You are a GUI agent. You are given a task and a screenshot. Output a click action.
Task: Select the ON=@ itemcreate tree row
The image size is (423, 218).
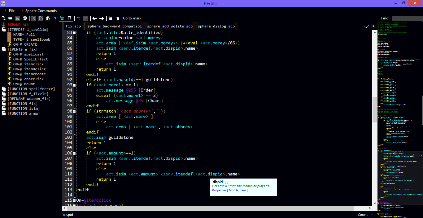(x=29, y=74)
